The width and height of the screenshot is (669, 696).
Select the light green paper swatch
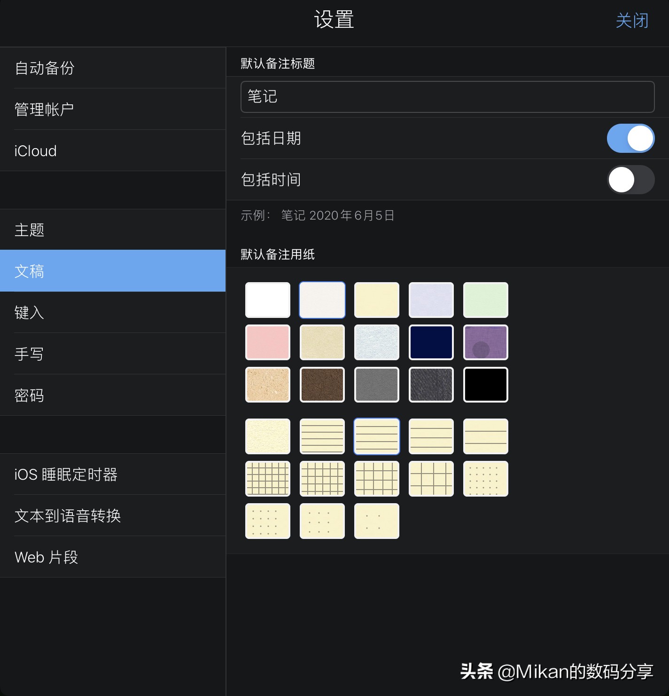[486, 300]
